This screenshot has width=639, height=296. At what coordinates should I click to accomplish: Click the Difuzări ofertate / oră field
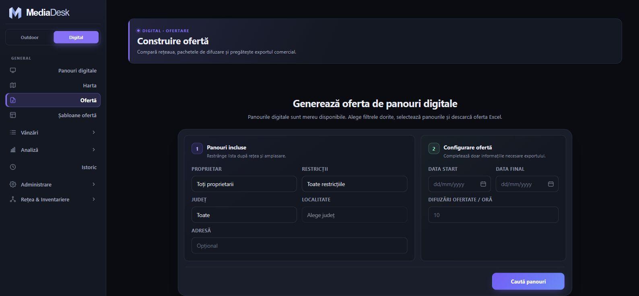(493, 215)
